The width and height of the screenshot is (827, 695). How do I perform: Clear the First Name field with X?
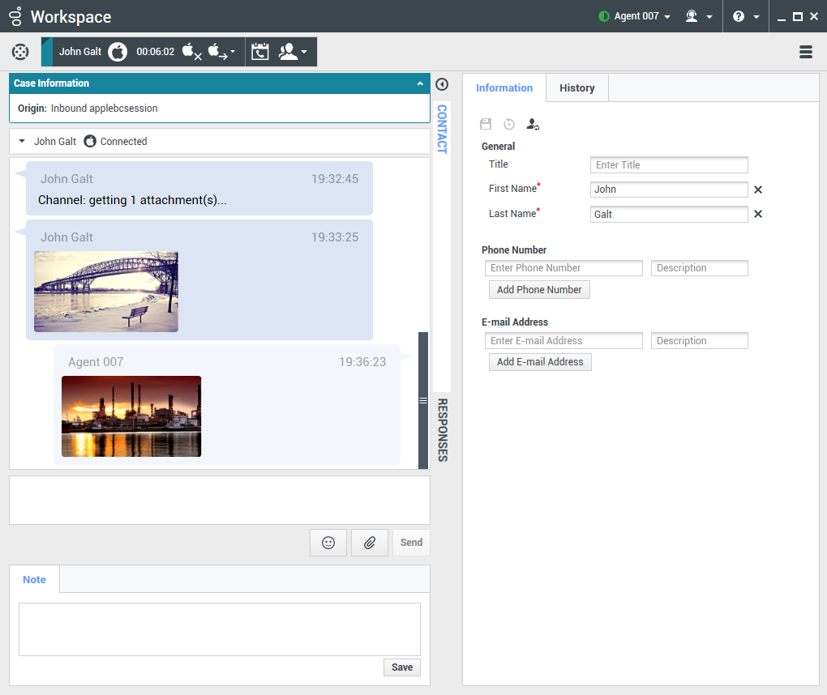(x=758, y=190)
